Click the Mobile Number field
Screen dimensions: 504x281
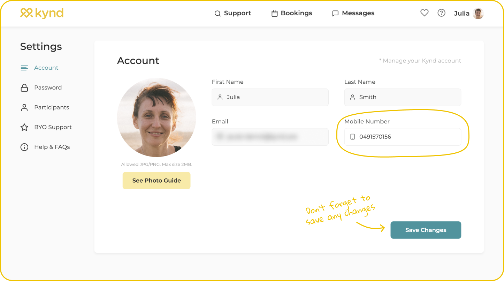point(403,137)
